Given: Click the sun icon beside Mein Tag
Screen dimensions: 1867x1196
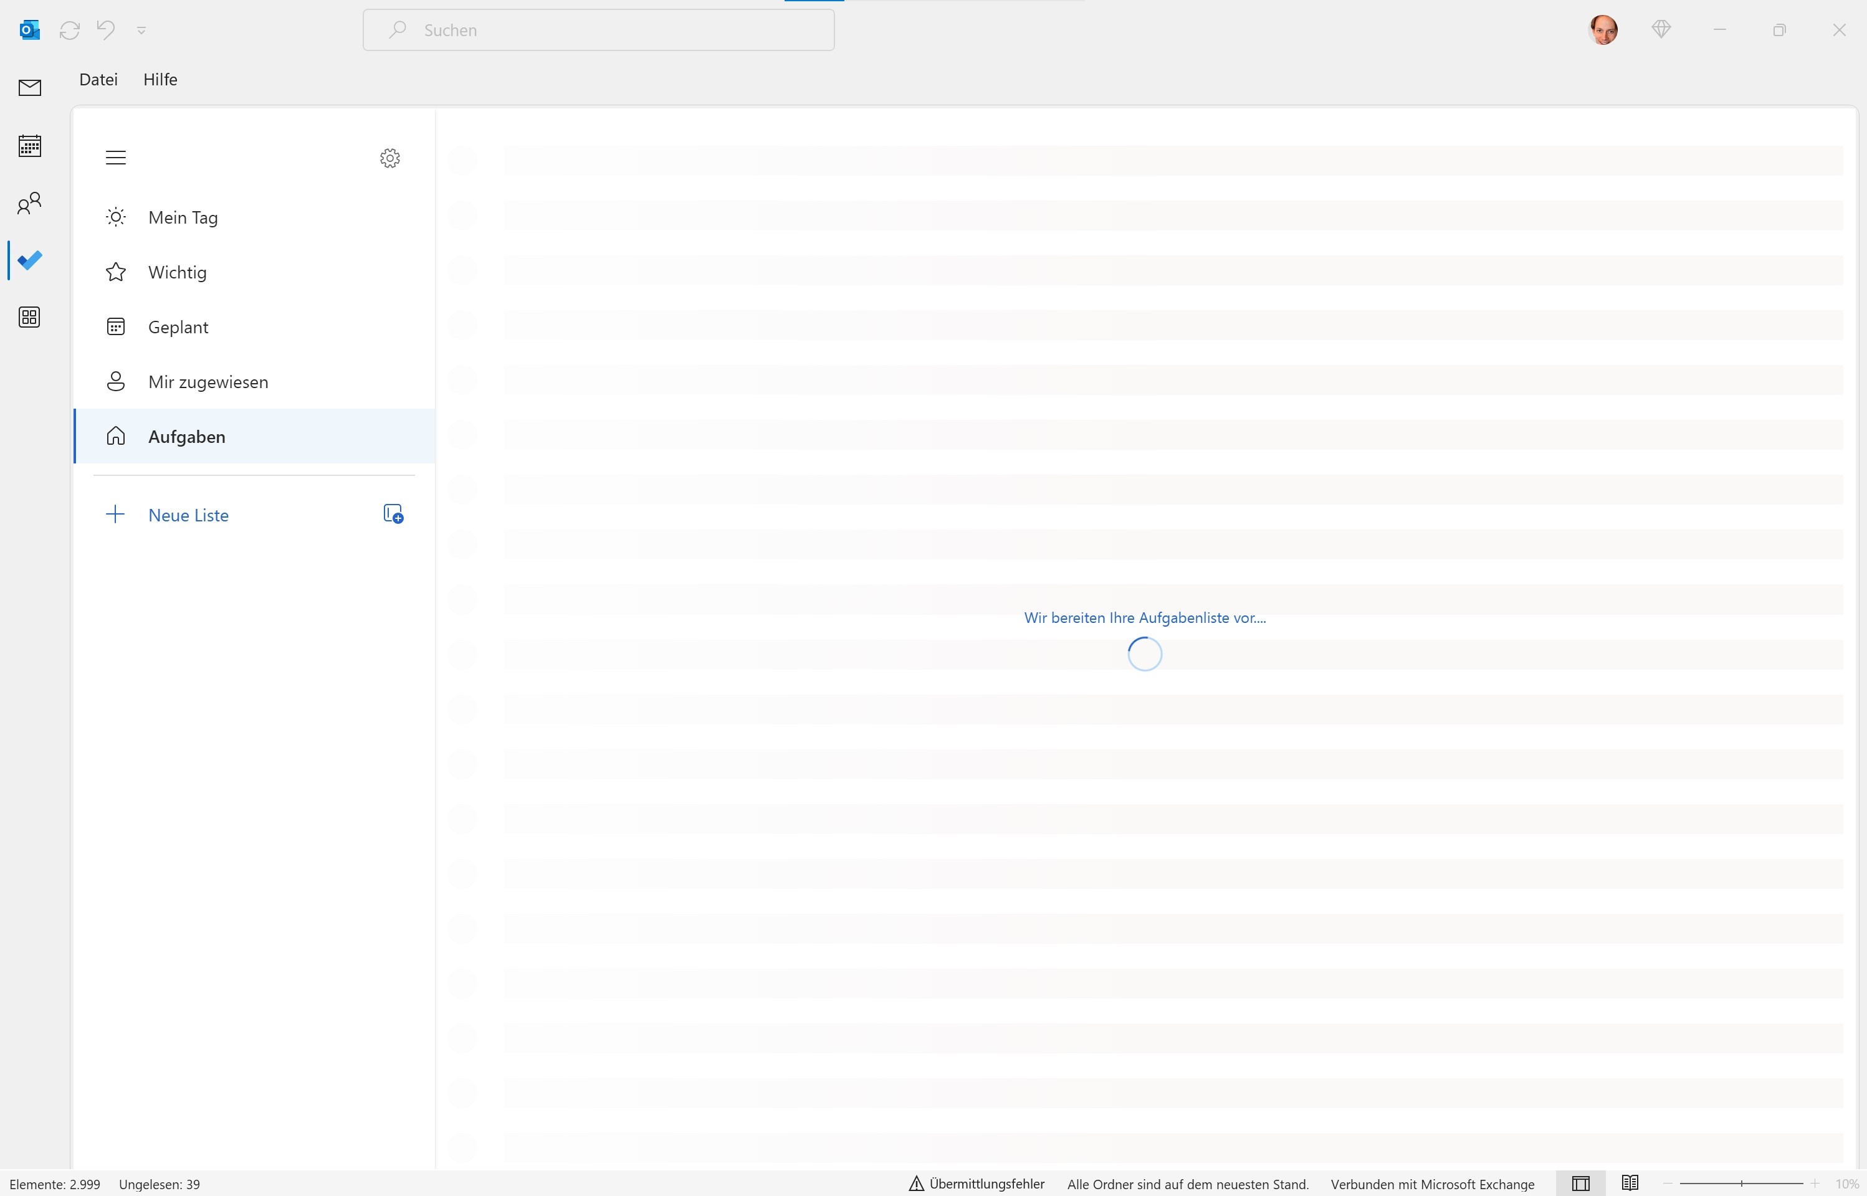Looking at the screenshot, I should click(x=116, y=217).
